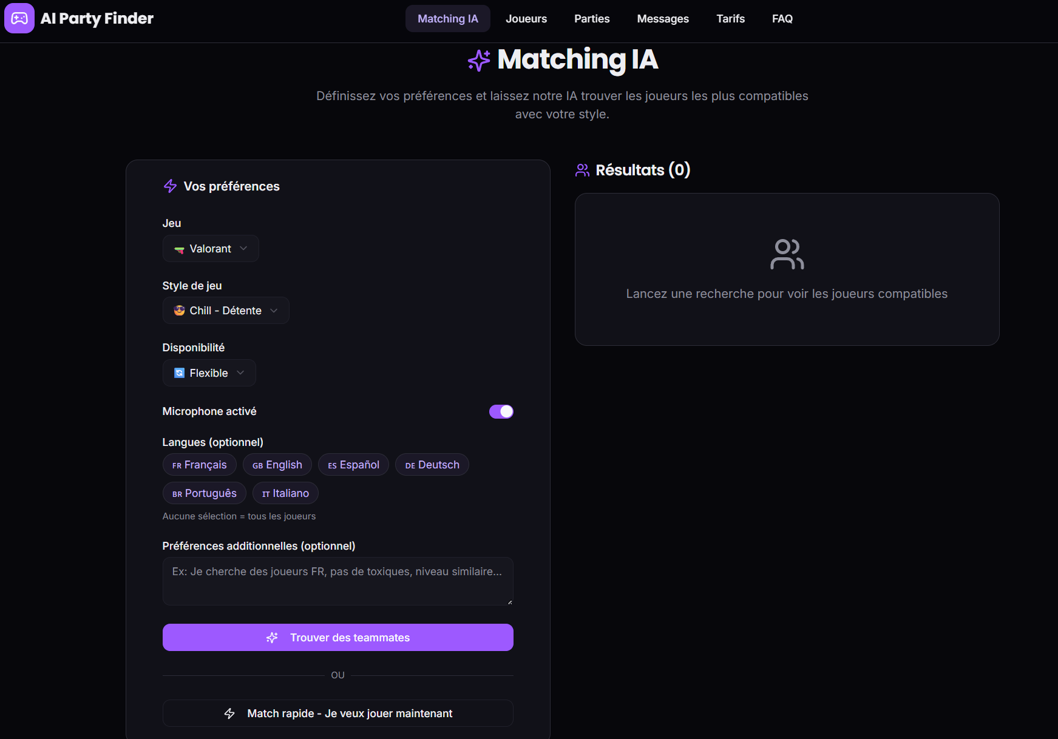Click the sparkle icon beside Matching IA title
The width and height of the screenshot is (1058, 739).
[x=479, y=59]
